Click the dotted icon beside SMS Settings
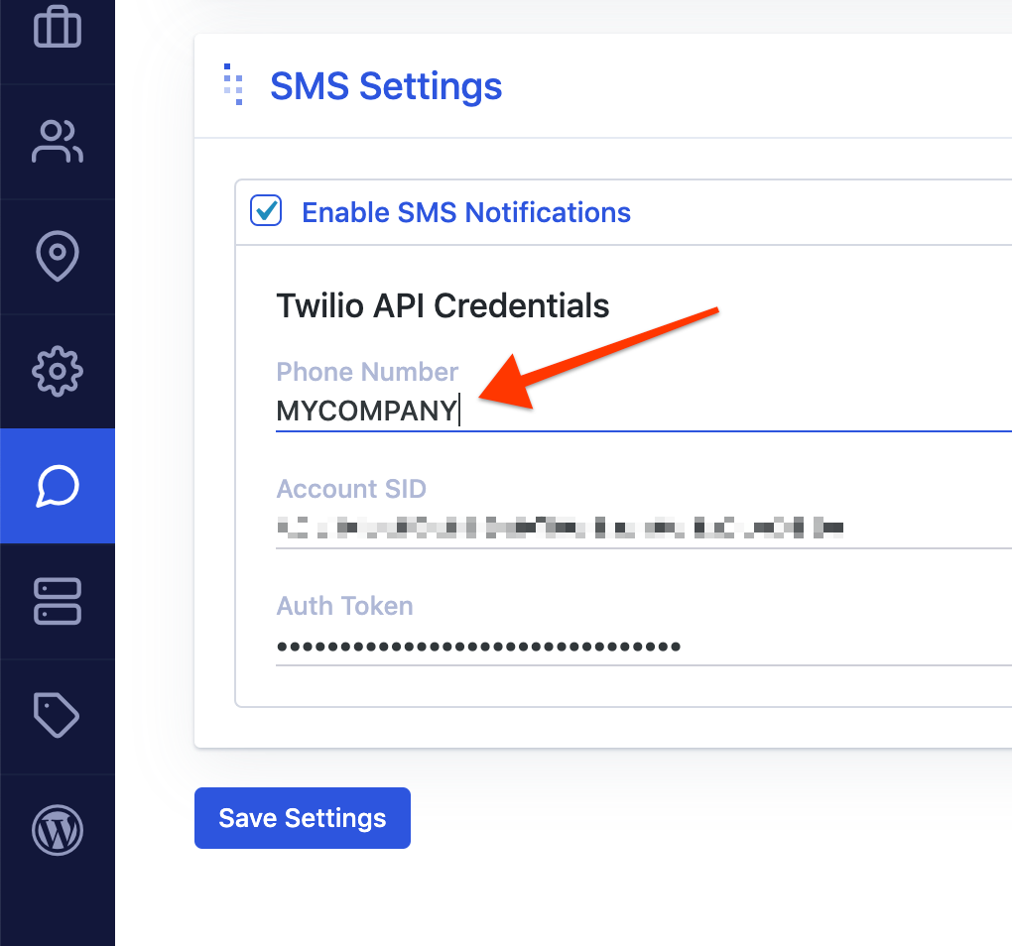1012x946 pixels. coord(233,84)
